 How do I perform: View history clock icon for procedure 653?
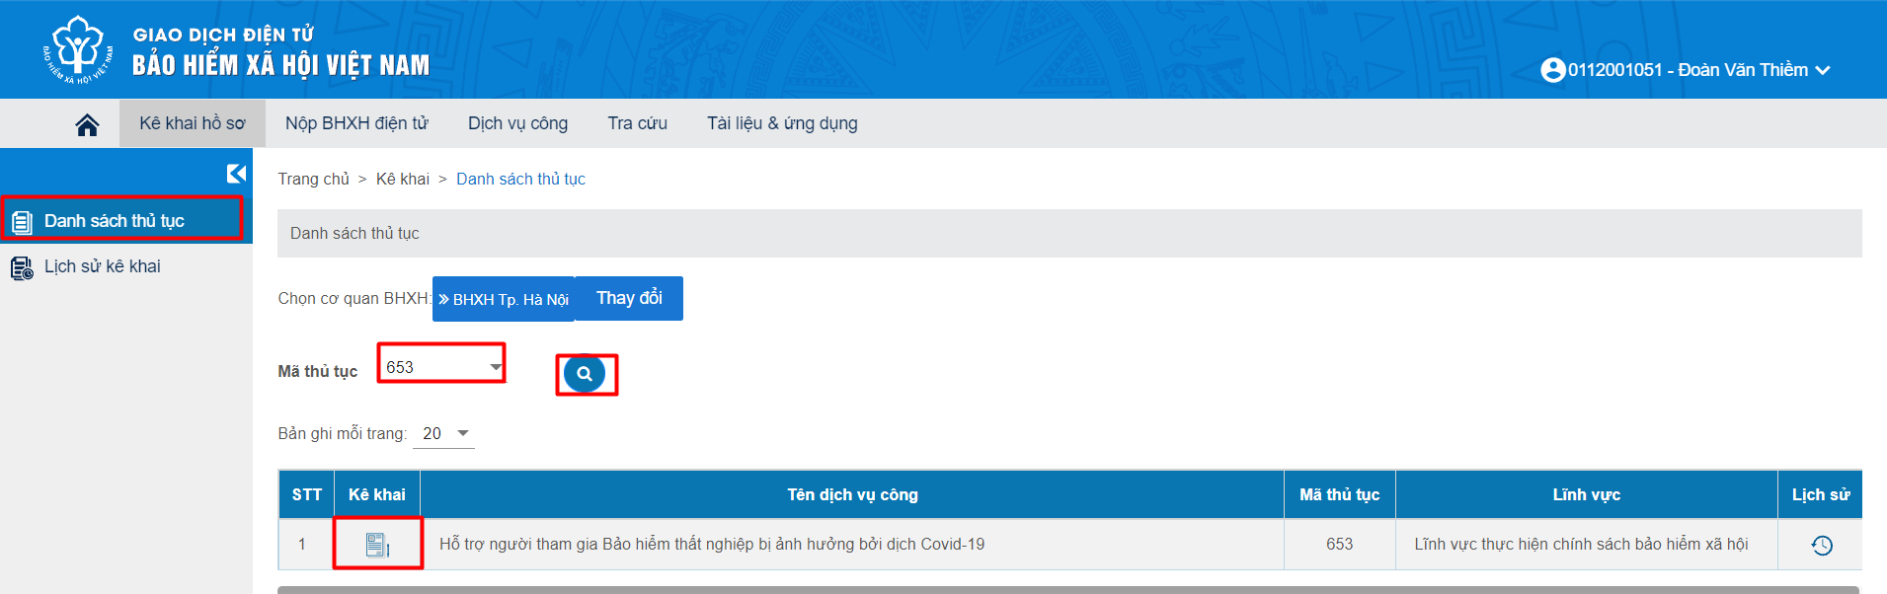point(1821,545)
